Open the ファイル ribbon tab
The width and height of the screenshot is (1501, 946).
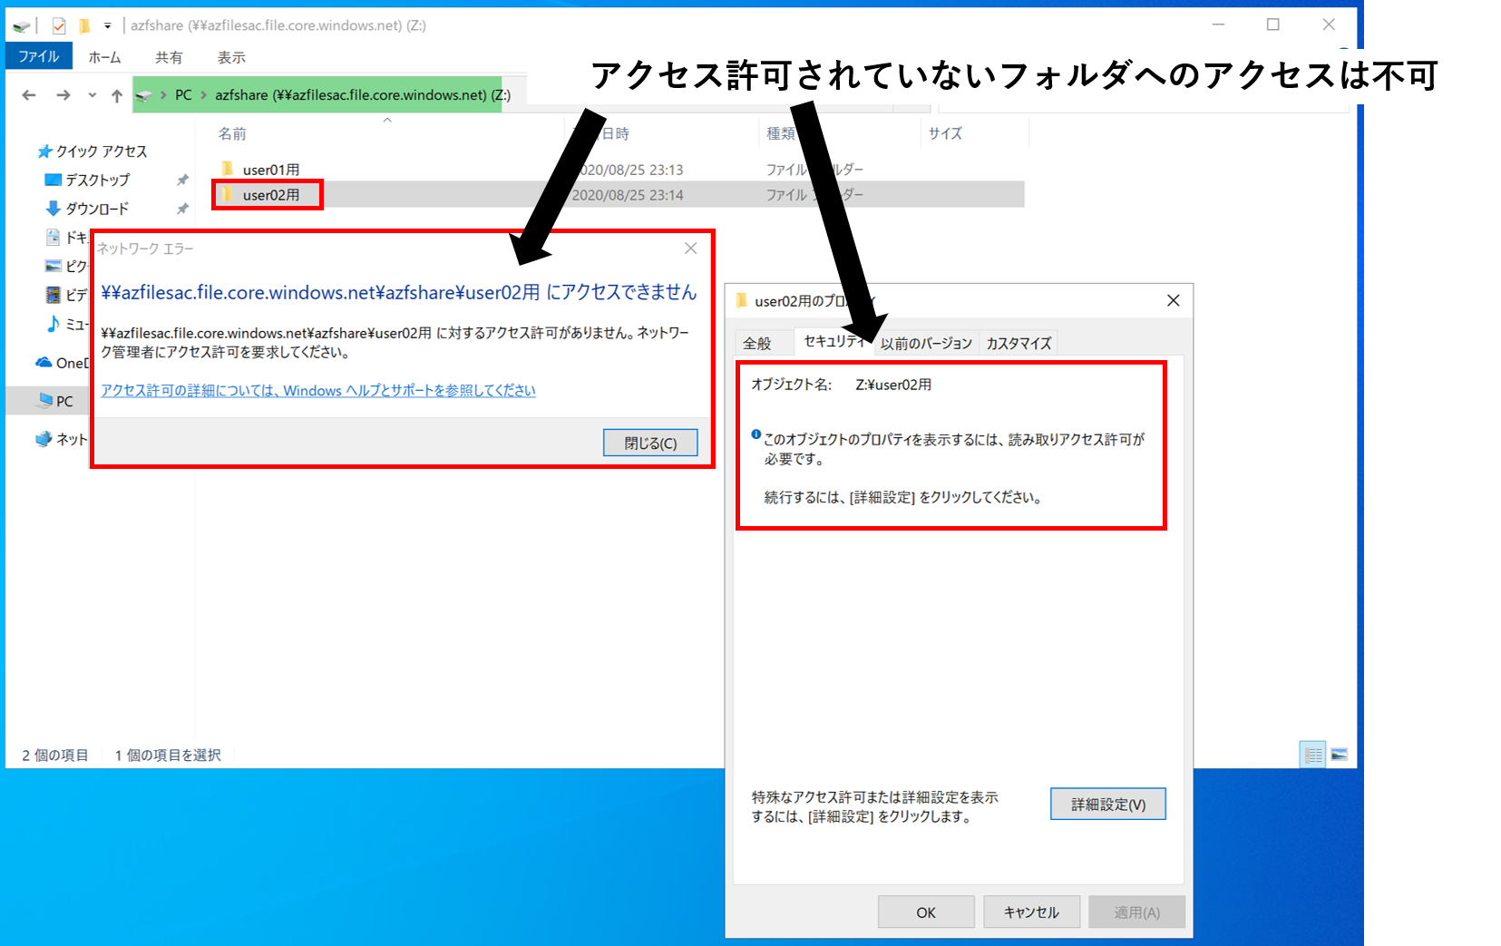coord(39,56)
